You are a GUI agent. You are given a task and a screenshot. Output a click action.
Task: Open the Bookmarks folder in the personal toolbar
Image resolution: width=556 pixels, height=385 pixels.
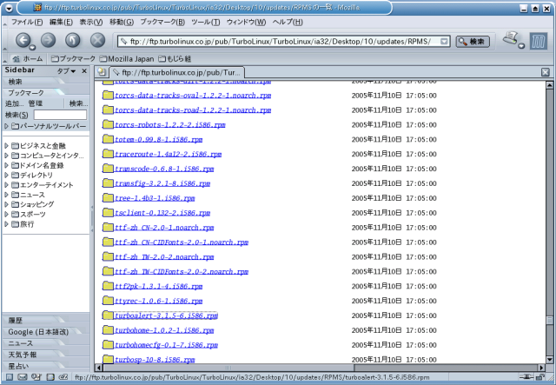pyautogui.click(x=73, y=58)
